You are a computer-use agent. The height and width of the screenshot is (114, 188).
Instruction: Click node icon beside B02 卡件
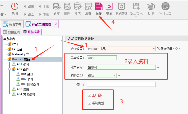pyautogui.click(x=18, y=79)
